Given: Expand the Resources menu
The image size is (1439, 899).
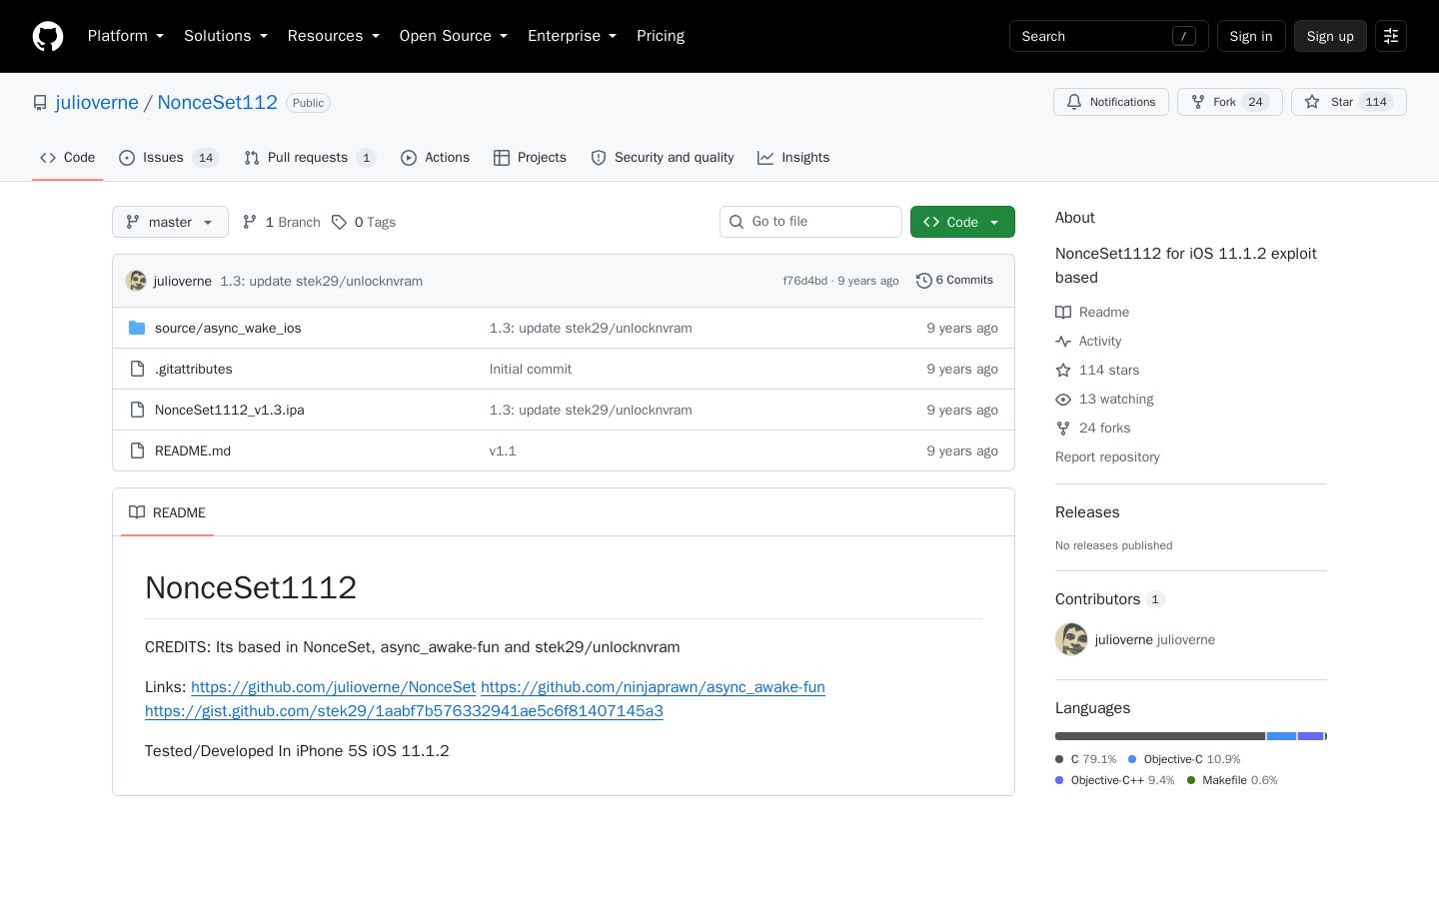Looking at the screenshot, I should [334, 36].
